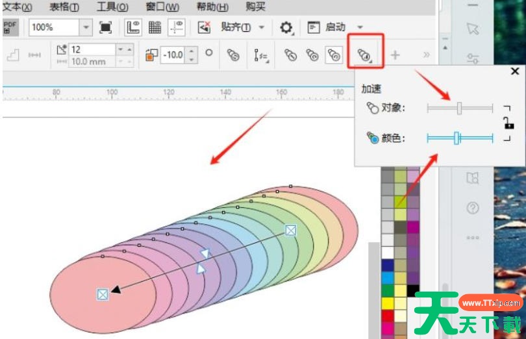This screenshot has width=526, height=339.
Task: Click the PDF export icon
Action: pyautogui.click(x=10, y=27)
